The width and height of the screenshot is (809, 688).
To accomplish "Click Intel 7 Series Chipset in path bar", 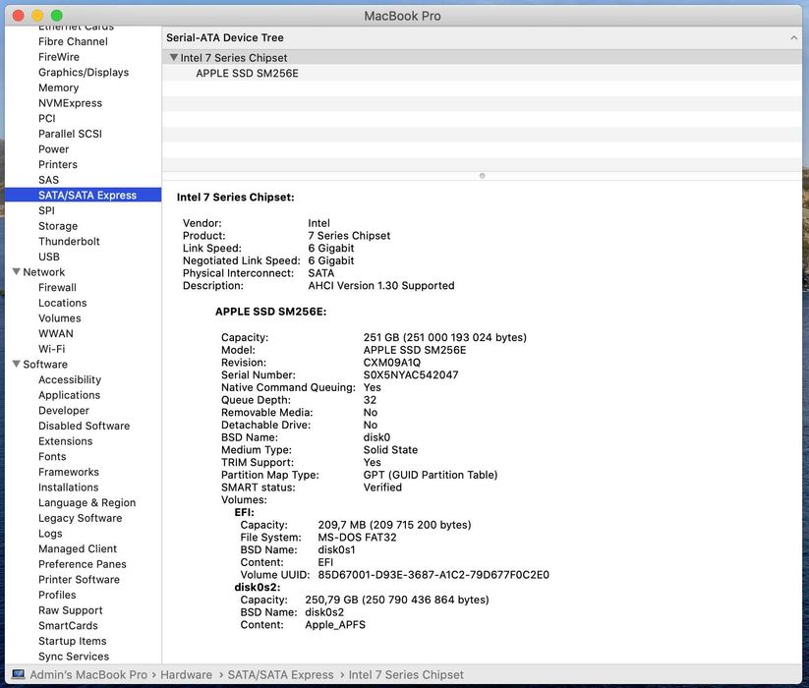I will click(406, 674).
